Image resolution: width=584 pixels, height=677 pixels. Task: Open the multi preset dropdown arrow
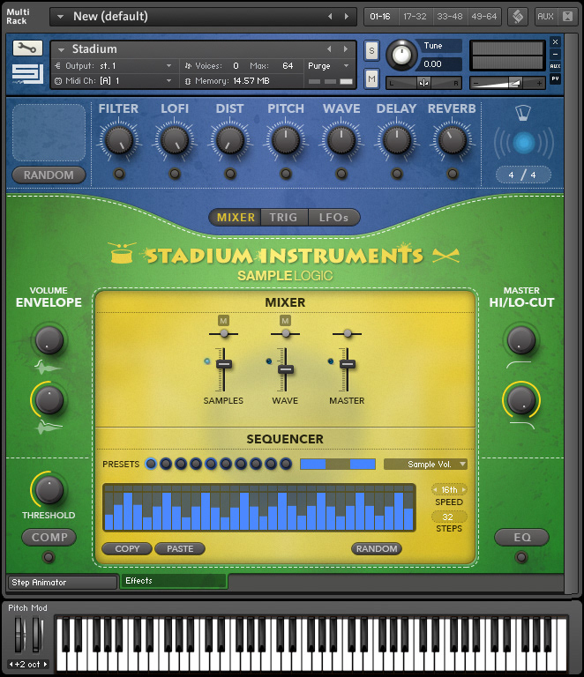[61, 17]
